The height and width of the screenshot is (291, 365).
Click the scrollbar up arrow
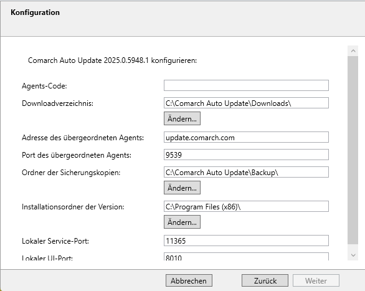point(353,50)
